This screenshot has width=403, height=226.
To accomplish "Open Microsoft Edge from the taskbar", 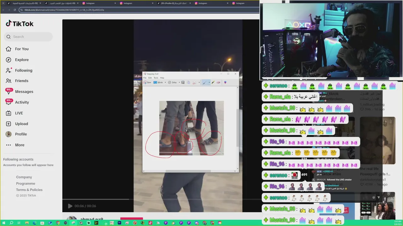I will tap(34, 223).
